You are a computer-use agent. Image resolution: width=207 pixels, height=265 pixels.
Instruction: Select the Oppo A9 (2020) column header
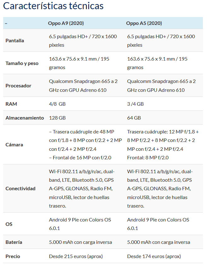[66, 23]
